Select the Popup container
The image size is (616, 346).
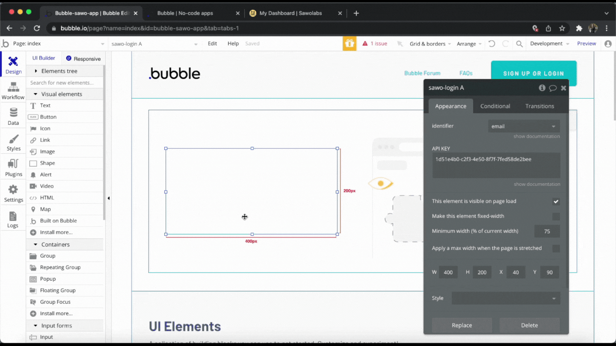pyautogui.click(x=65, y=279)
